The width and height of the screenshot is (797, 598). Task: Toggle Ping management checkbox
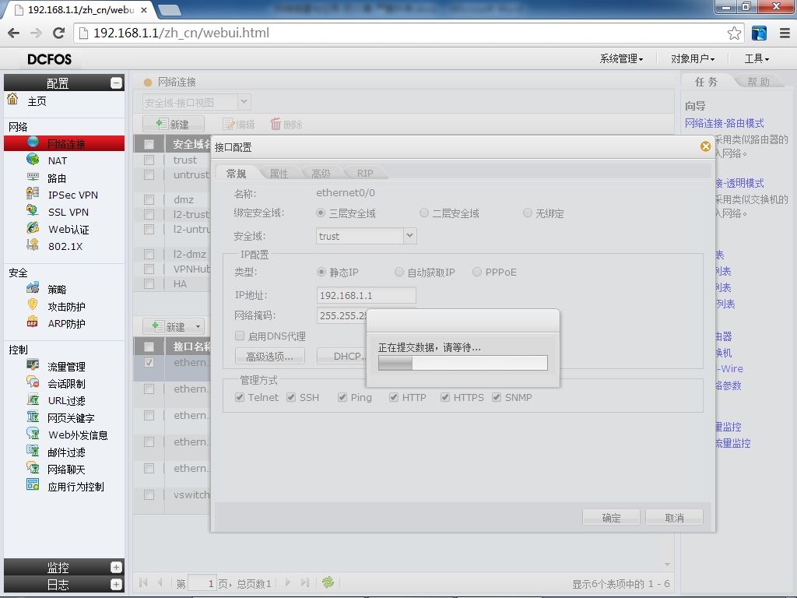pos(342,397)
